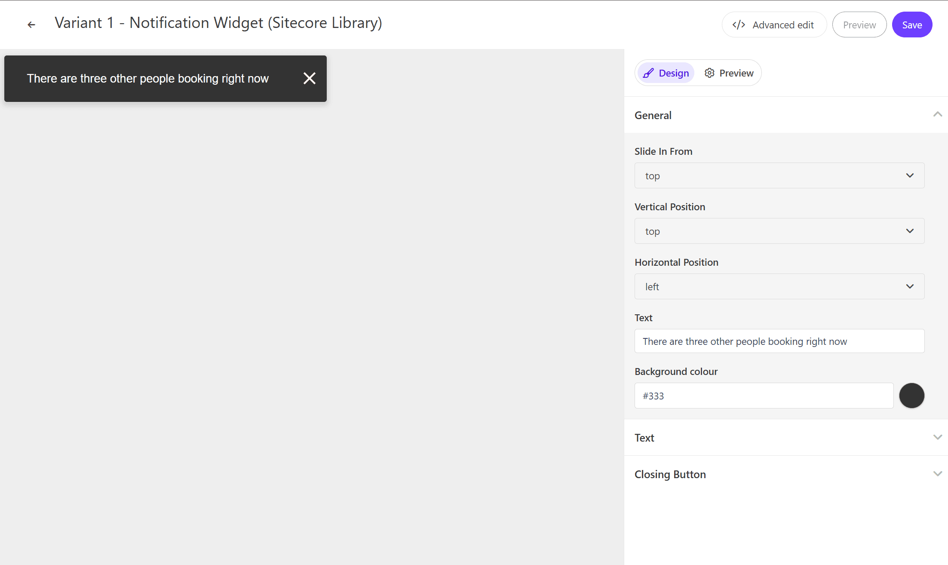The width and height of the screenshot is (948, 565).
Task: Click the code brackets Advanced edit icon
Action: click(739, 25)
